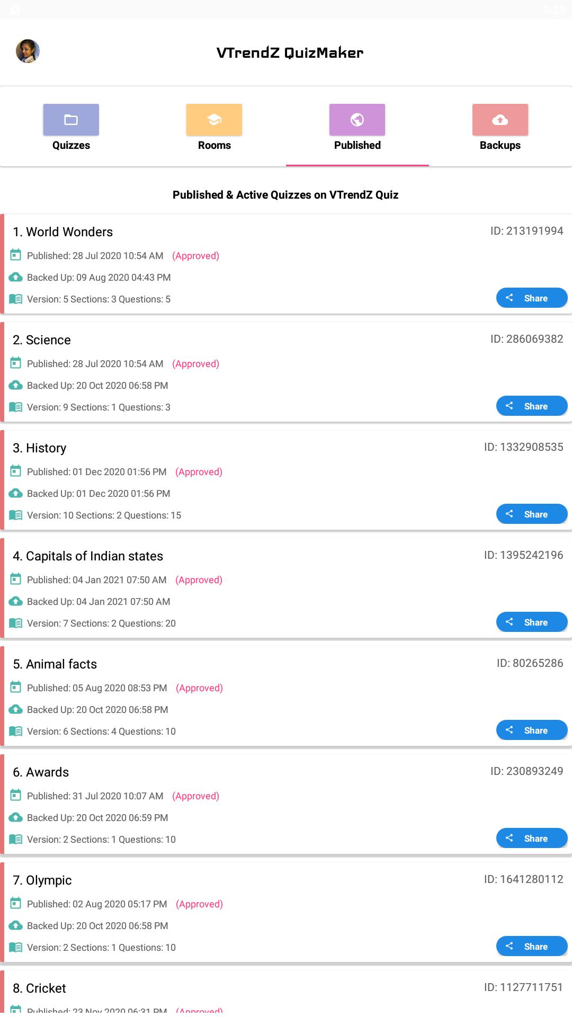Image resolution: width=572 pixels, height=1017 pixels.
Task: Share the Science quiz
Action: (x=532, y=406)
